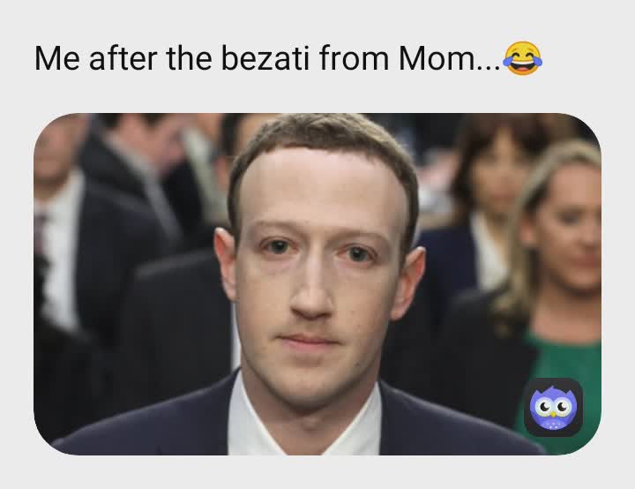Image resolution: width=635 pixels, height=489 pixels.
Task: Click the word 'Mom...' in caption
Action: (450, 58)
